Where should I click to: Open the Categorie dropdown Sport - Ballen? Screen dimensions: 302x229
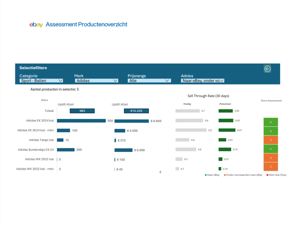[x=41, y=81]
